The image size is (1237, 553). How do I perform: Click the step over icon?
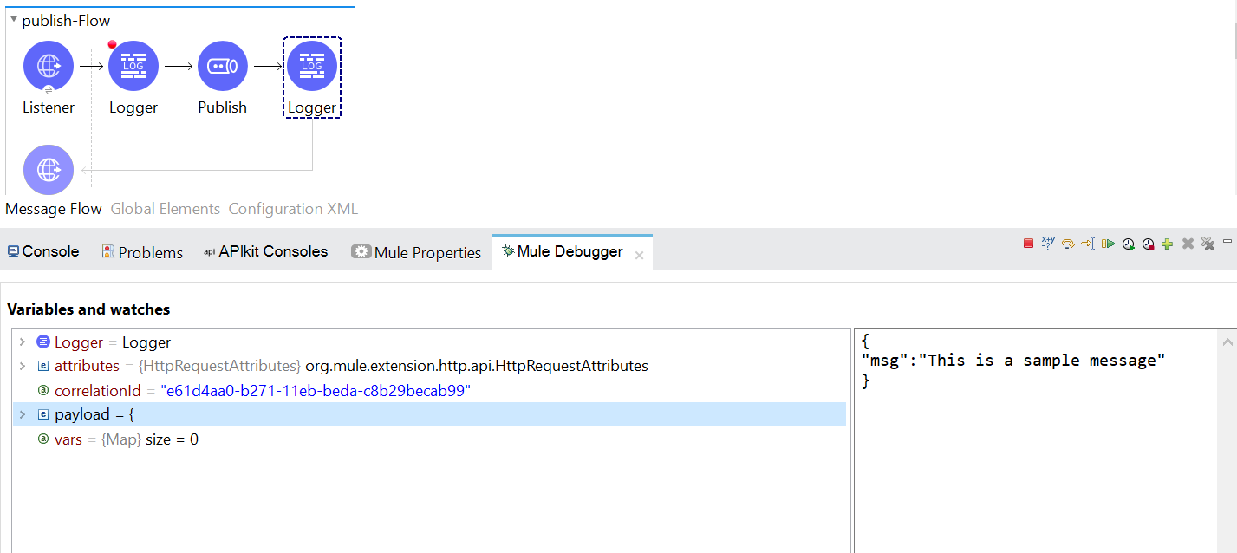1068,244
